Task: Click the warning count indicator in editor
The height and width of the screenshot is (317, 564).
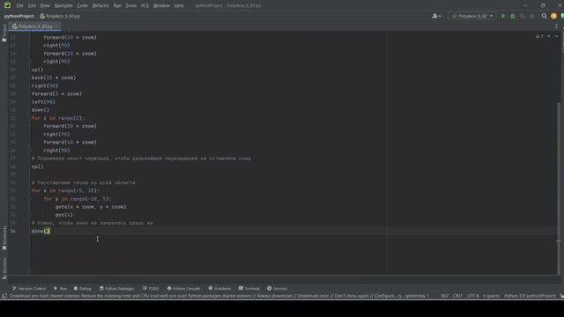Action: (539, 36)
